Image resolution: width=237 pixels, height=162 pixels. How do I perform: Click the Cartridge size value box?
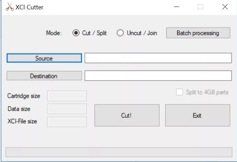tap(67, 96)
